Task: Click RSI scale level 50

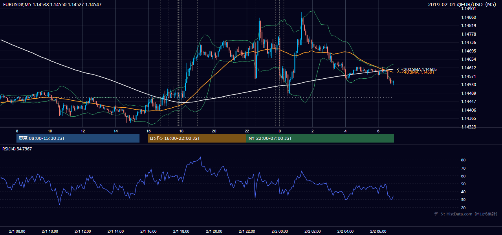Action: [464, 184]
